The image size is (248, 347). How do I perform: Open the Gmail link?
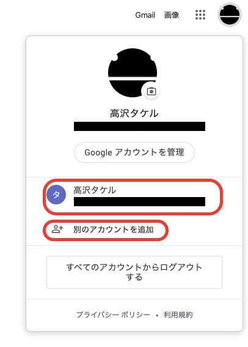[145, 15]
